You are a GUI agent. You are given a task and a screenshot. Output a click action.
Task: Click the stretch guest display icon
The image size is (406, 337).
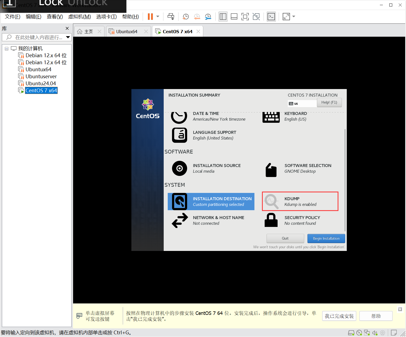coord(286,16)
